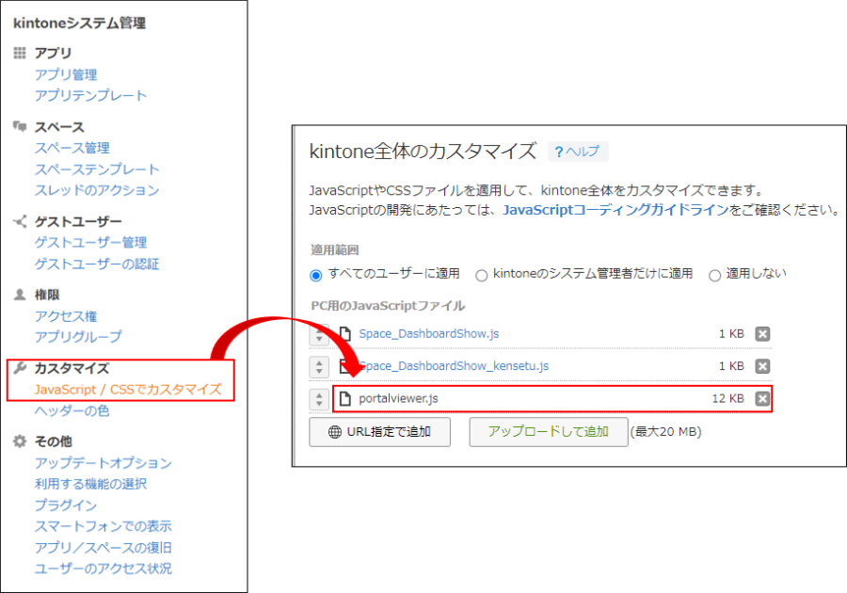Click the portalviewer.js file name
This screenshot has width=847, height=593.
point(399,398)
